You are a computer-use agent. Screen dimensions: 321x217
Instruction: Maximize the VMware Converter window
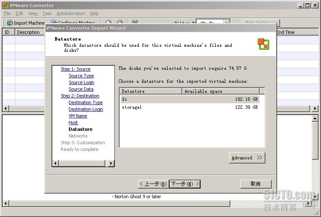tap(308, 5)
